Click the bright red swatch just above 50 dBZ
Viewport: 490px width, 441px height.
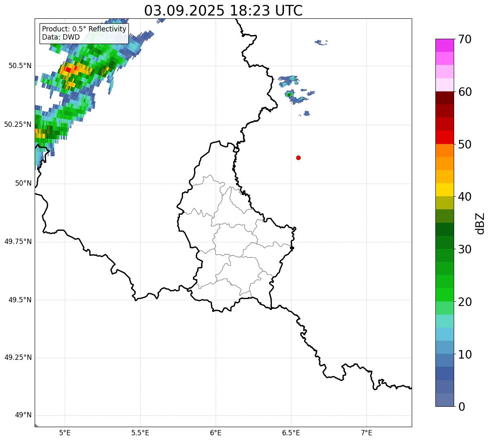pos(445,137)
